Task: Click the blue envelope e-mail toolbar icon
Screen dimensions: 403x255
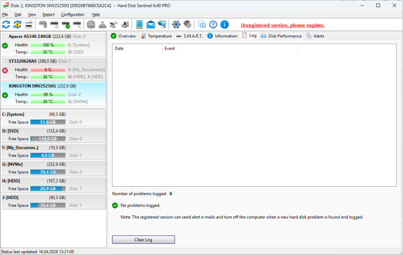Action: tap(151, 25)
